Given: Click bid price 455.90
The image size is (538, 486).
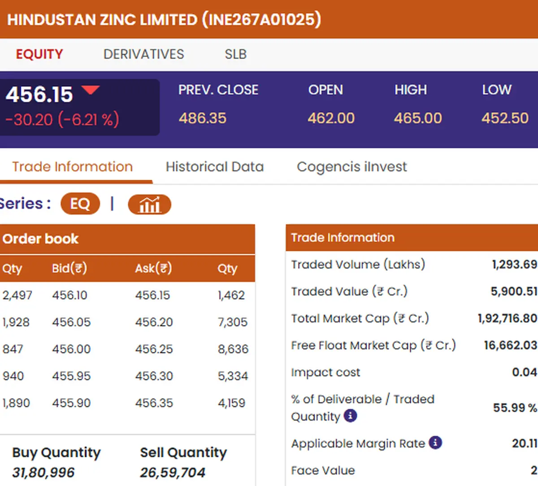Looking at the screenshot, I should (x=71, y=403).
